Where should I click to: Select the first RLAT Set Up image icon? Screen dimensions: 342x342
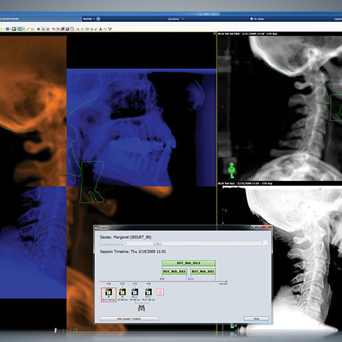[x=108, y=292]
